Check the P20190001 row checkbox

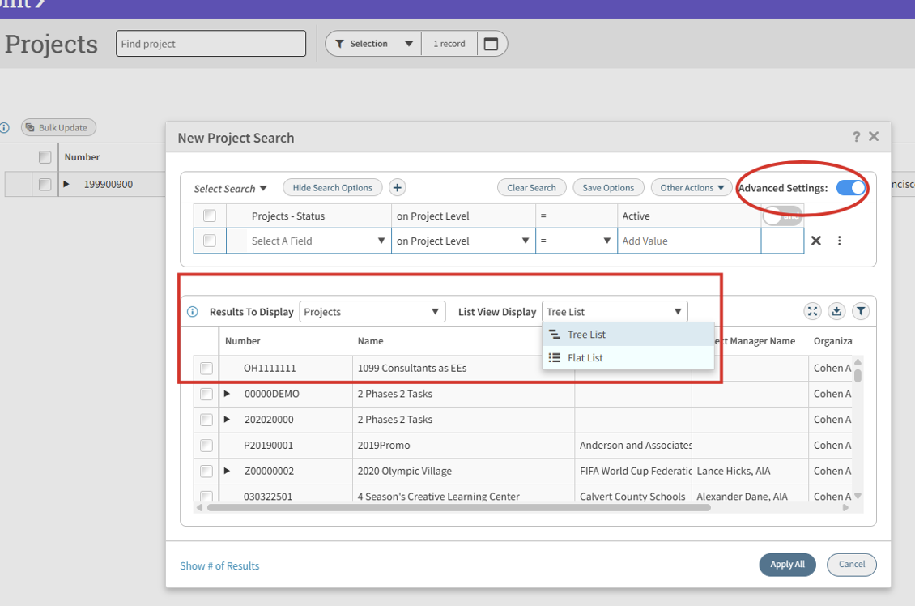(x=206, y=446)
